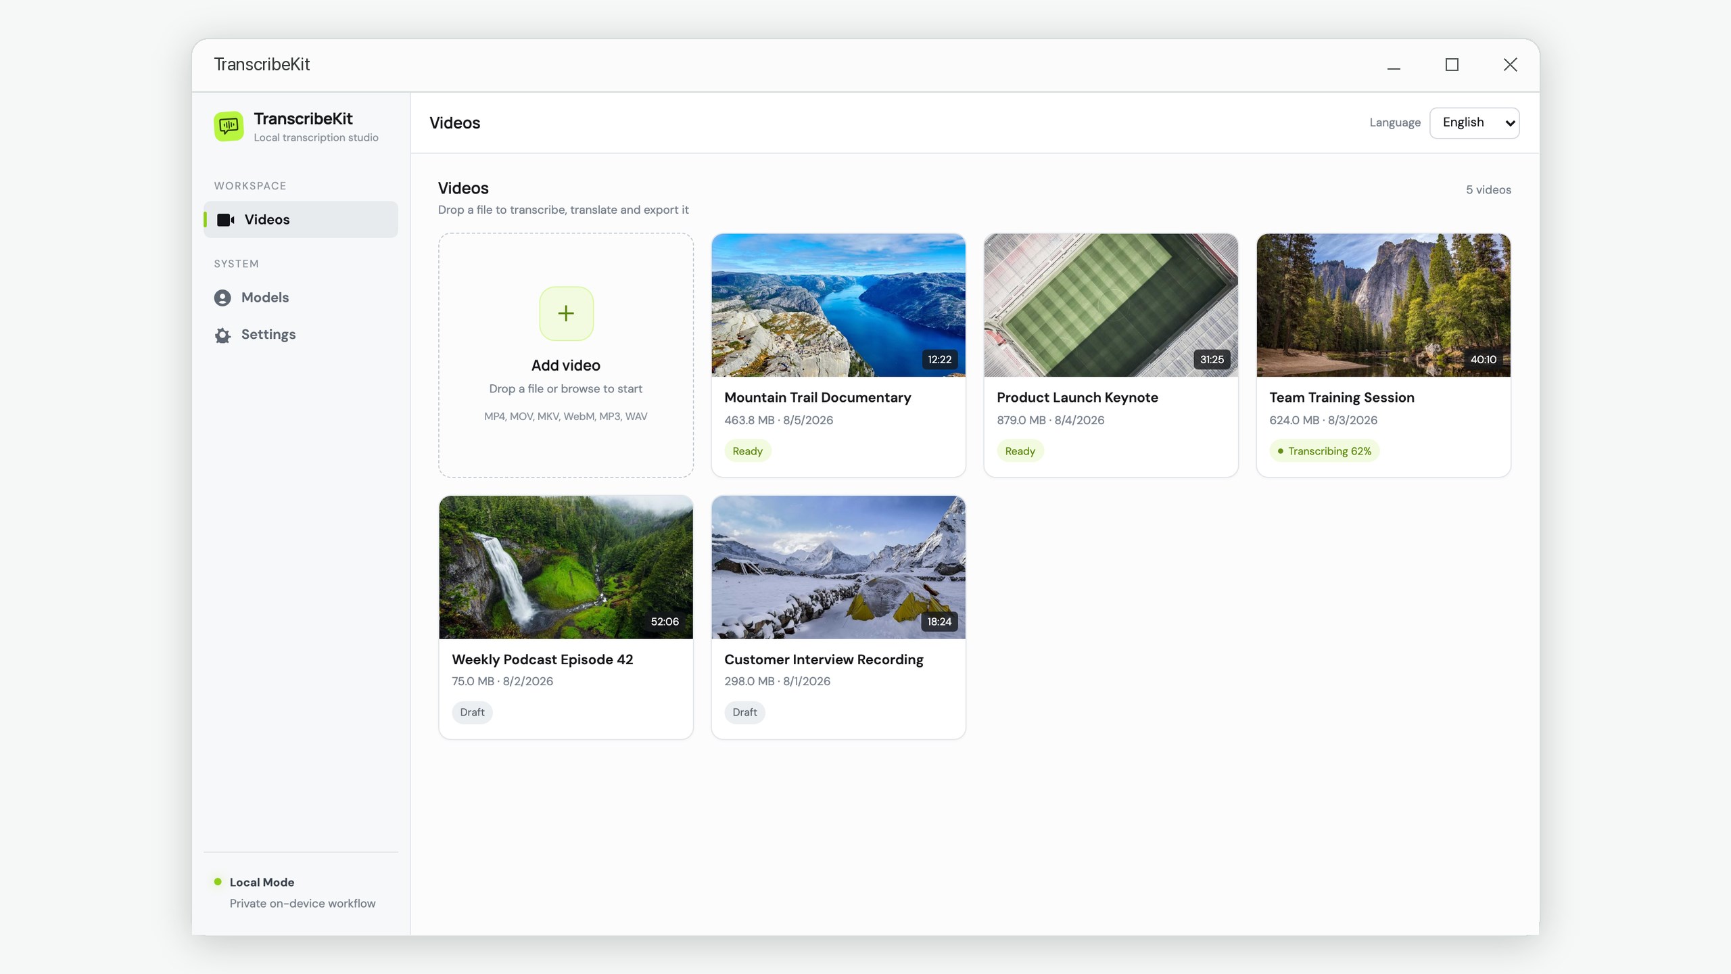Click the 31:25 duration label
Viewport: 1731px width, 974px height.
click(x=1212, y=359)
